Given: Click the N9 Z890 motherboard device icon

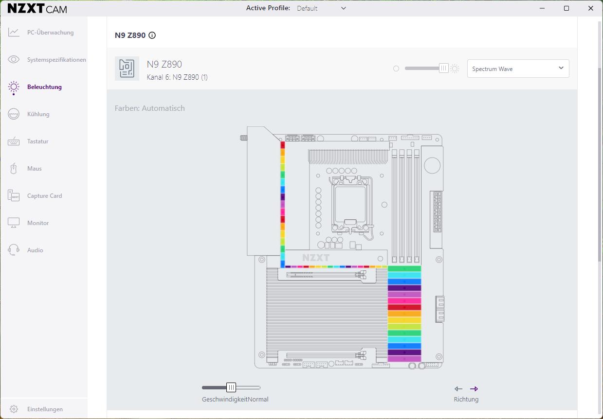Looking at the screenshot, I should pyautogui.click(x=127, y=69).
